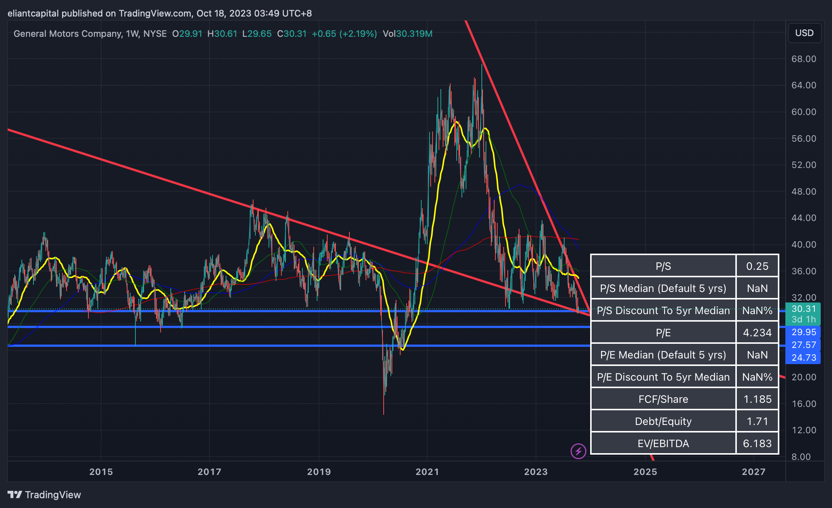This screenshot has height=508, width=832.
Task: Click the Vol 30.319M volume readout
Action: [407, 34]
